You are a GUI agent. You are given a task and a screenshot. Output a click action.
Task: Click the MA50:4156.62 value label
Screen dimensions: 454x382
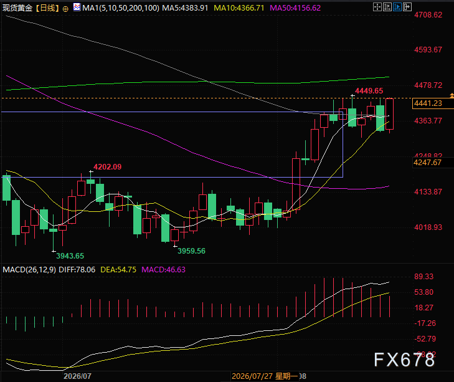point(295,8)
